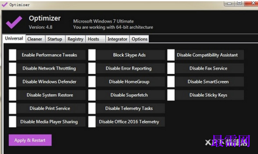This screenshot has height=154, width=258.
Task: Open the Options tab
Action: tap(139, 39)
